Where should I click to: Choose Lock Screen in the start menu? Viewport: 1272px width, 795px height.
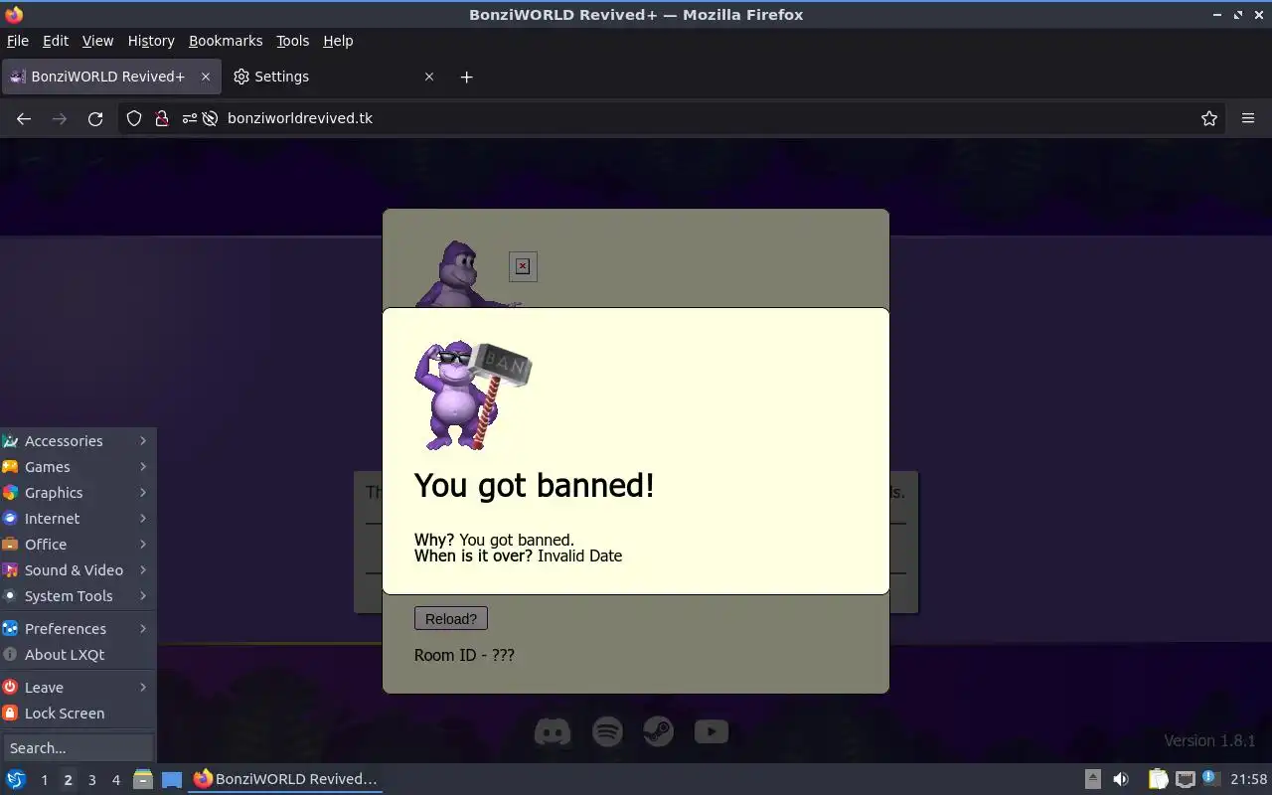click(79, 714)
